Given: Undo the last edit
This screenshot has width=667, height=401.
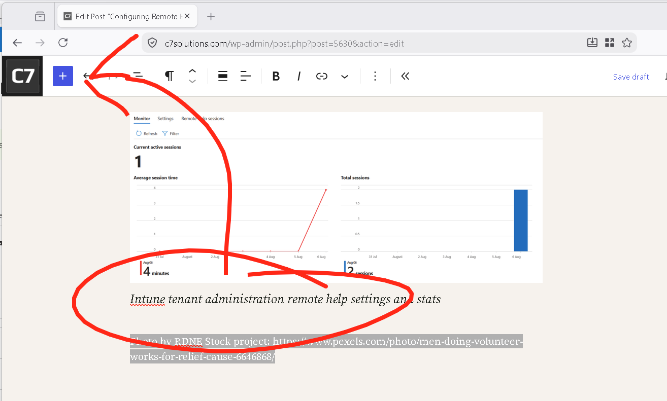Looking at the screenshot, I should [89, 76].
